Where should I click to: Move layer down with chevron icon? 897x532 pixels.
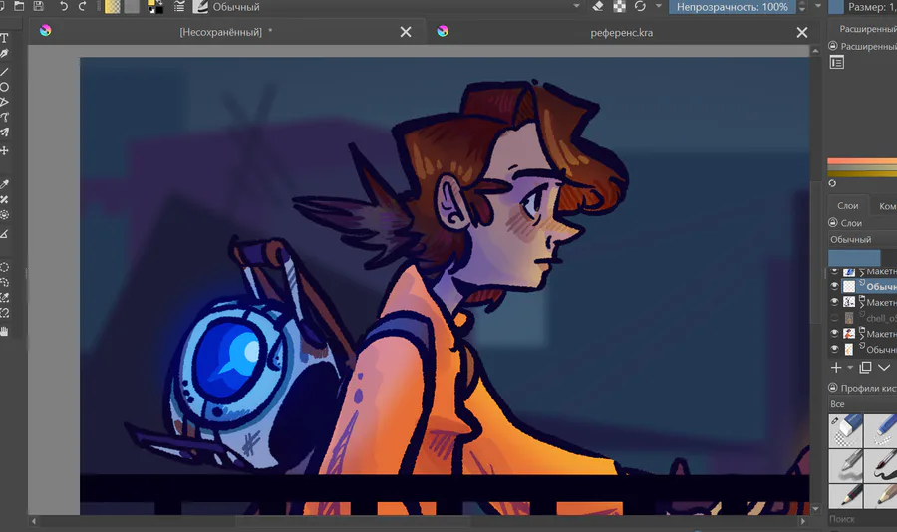[x=884, y=368]
